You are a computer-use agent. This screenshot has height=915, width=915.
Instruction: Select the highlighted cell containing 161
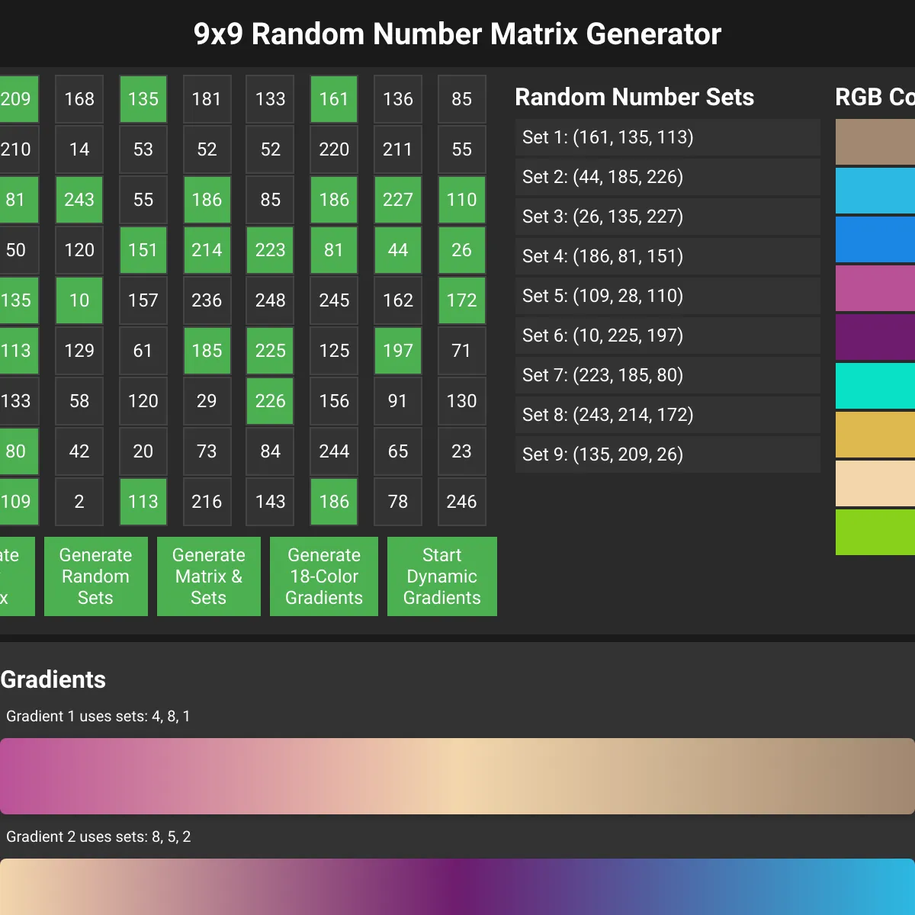(x=333, y=98)
